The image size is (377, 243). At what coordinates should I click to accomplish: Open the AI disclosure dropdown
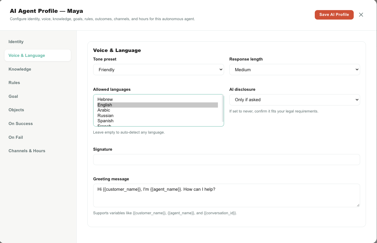(295, 100)
